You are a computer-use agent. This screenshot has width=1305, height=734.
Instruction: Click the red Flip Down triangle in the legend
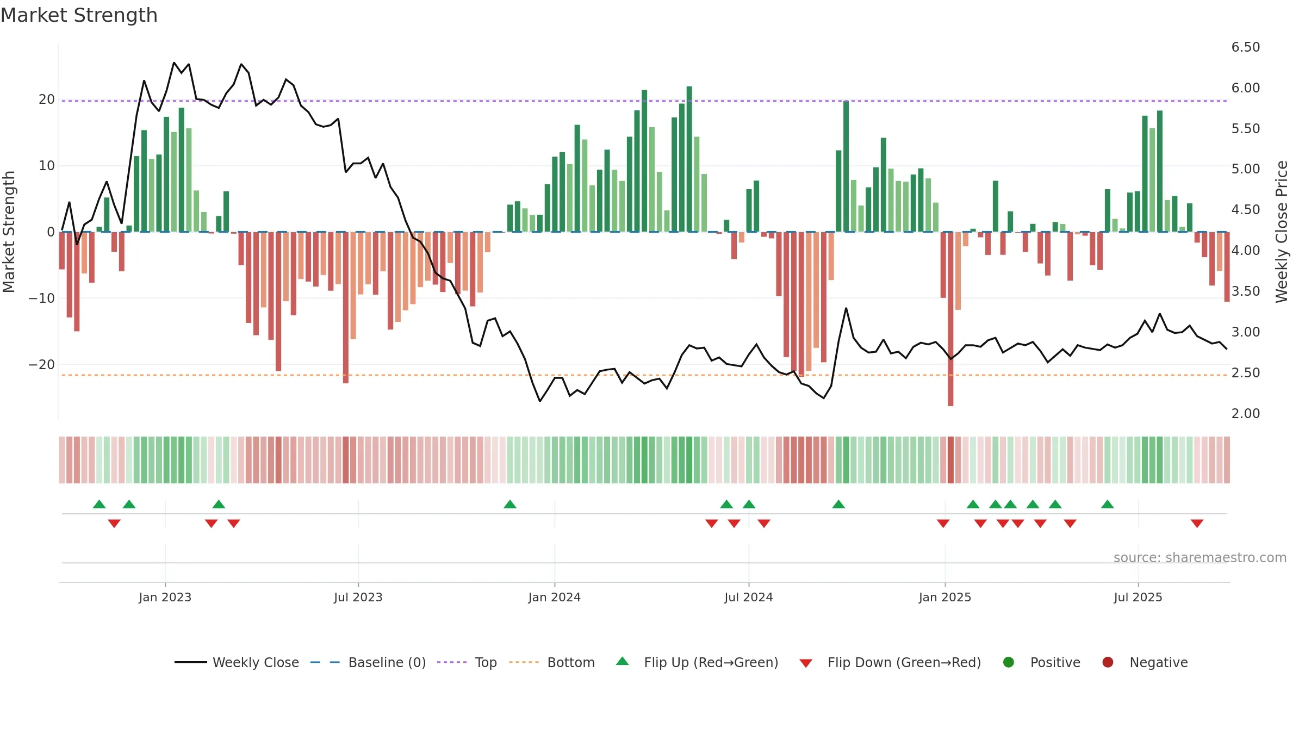[806, 663]
